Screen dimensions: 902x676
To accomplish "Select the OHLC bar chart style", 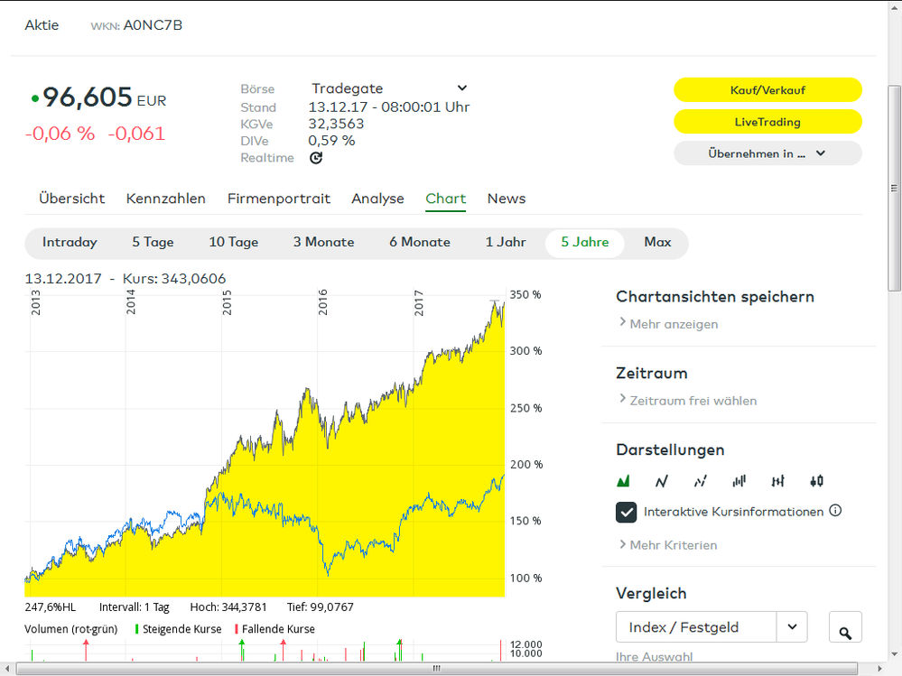I will 777,480.
